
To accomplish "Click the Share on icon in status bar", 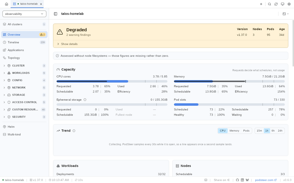I will (228, 180).
